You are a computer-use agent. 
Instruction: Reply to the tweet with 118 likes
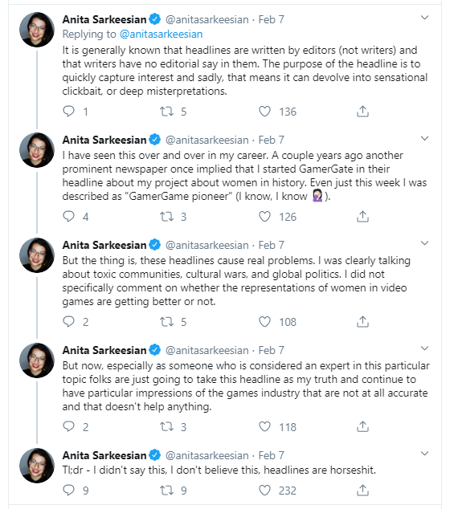coord(68,426)
